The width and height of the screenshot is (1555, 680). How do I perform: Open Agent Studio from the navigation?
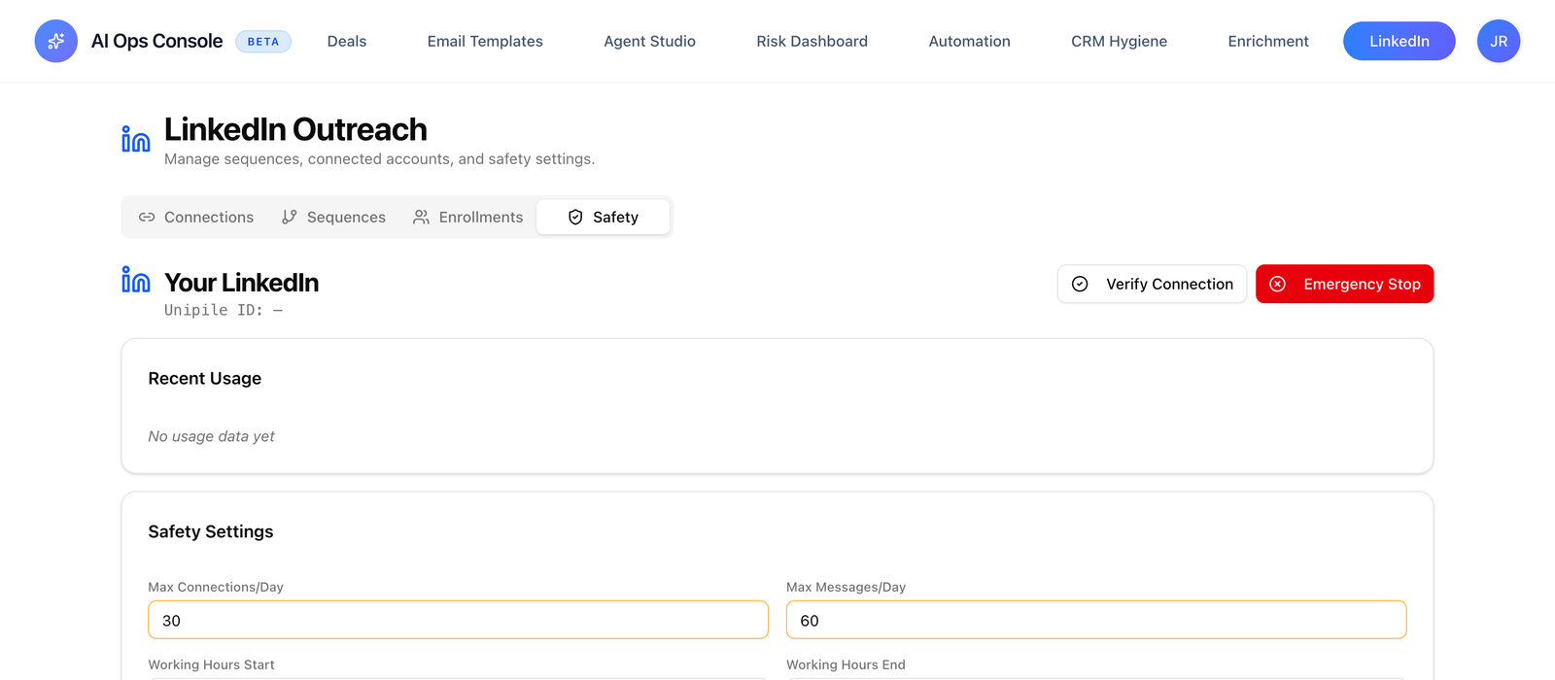coord(650,41)
